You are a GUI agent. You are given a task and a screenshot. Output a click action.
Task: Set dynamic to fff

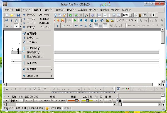[162, 25]
